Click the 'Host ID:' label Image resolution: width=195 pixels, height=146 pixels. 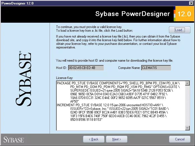pyautogui.click(x=61, y=68)
